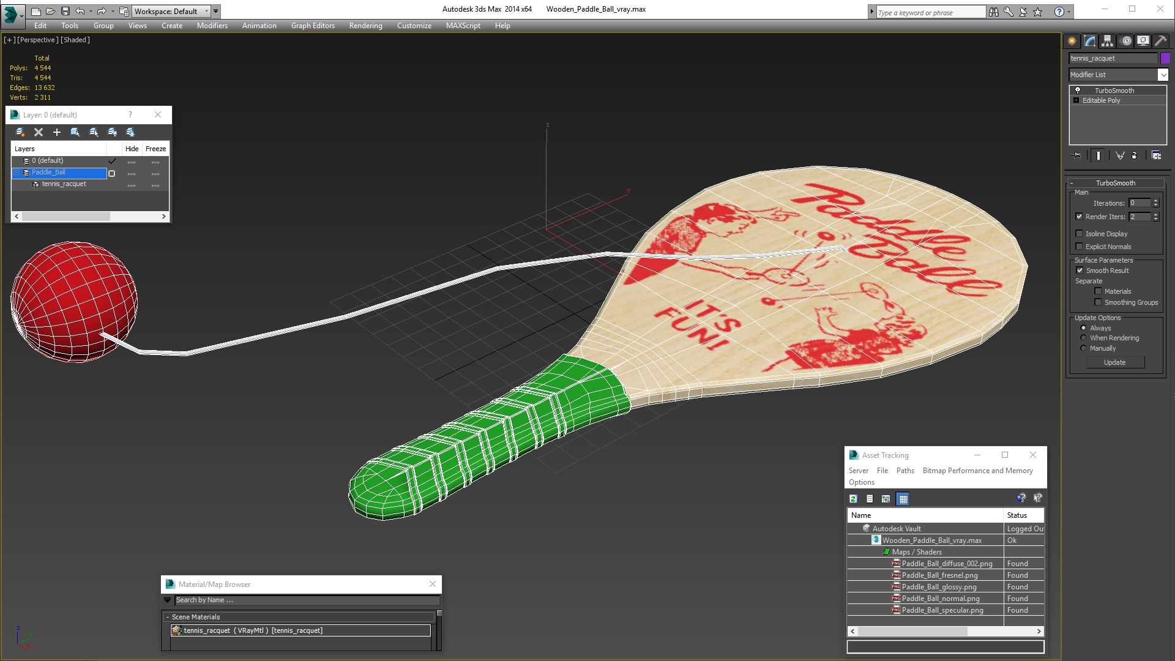1175x661 pixels.
Task: Save file using the floppy disk icon
Action: point(65,11)
